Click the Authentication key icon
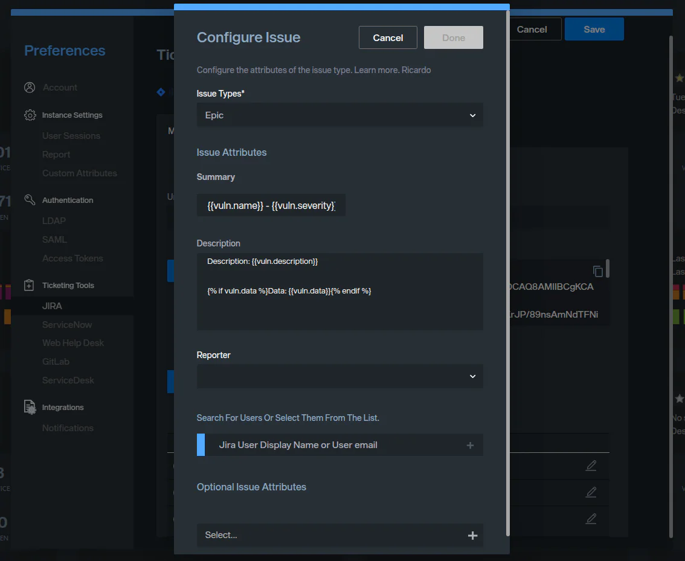Screen dimensions: 685x561 pyautogui.click(x=30, y=200)
